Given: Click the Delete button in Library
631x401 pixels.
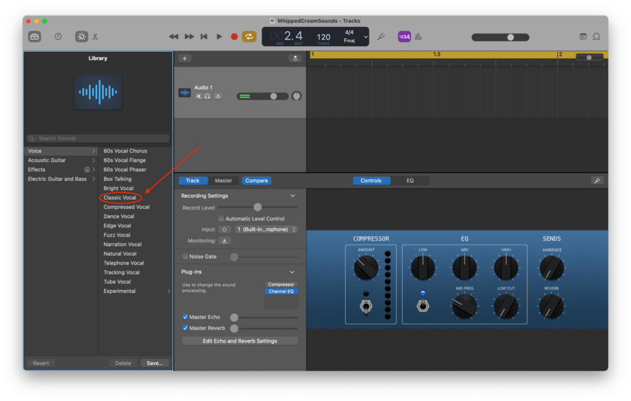Looking at the screenshot, I should point(123,363).
